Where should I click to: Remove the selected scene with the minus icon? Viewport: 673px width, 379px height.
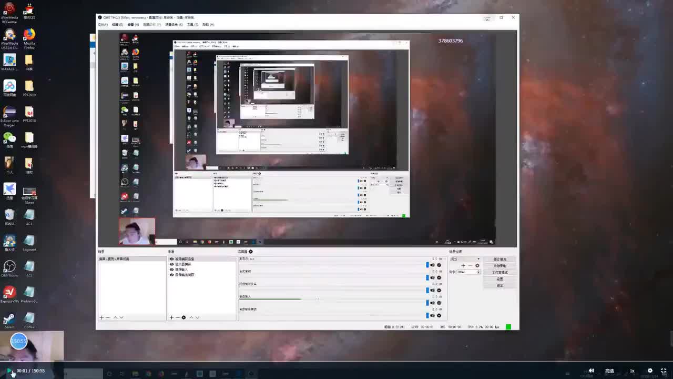click(108, 317)
